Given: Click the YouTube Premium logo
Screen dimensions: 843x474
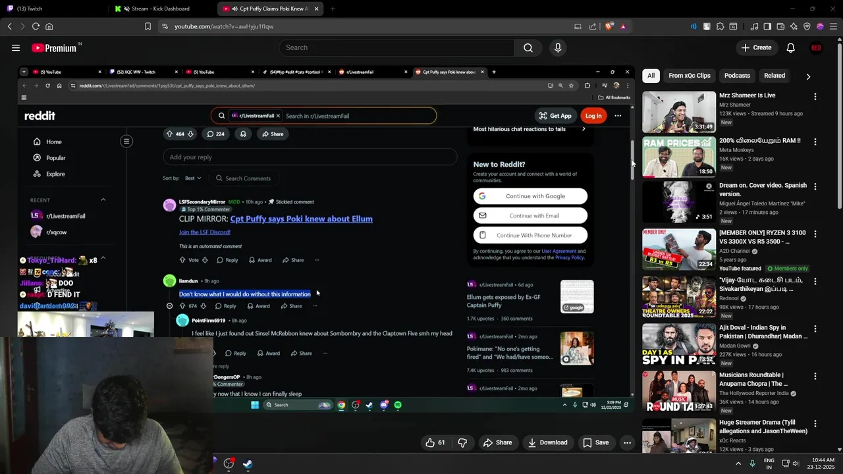Looking at the screenshot, I should click(x=54, y=48).
